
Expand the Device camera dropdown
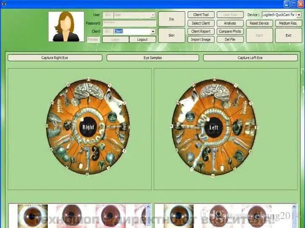pyautogui.click(x=299, y=15)
